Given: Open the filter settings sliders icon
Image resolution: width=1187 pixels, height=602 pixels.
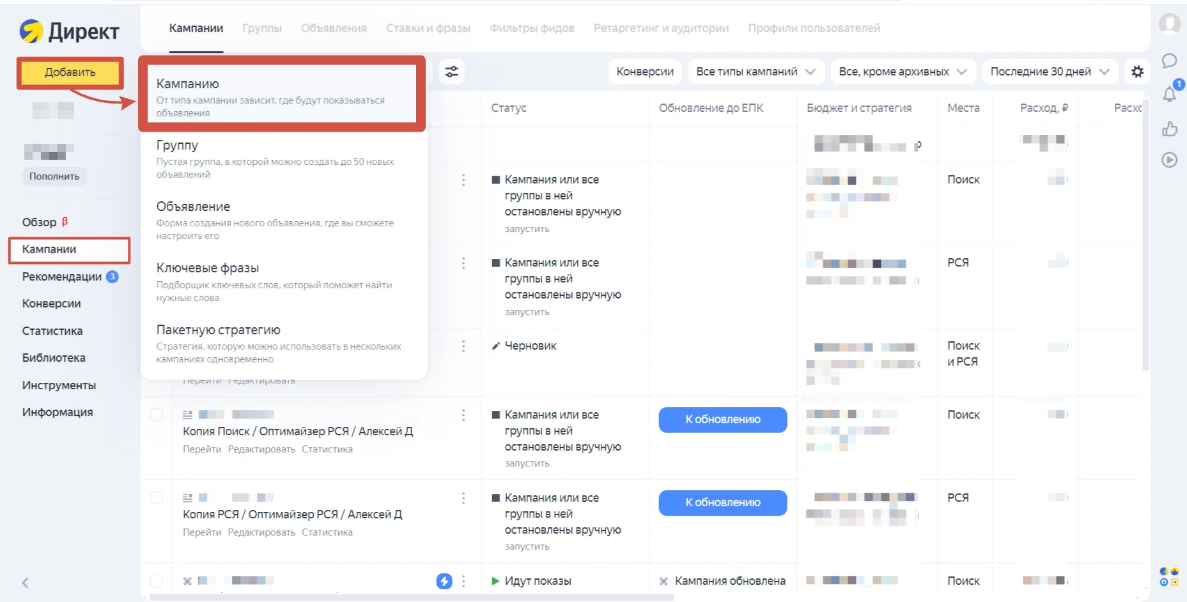Looking at the screenshot, I should pos(452,72).
